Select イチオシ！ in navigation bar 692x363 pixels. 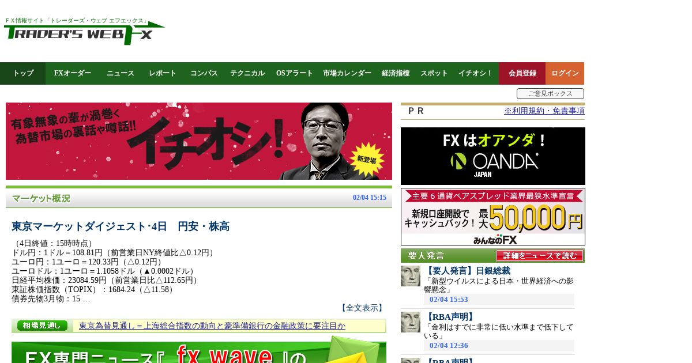coord(476,73)
